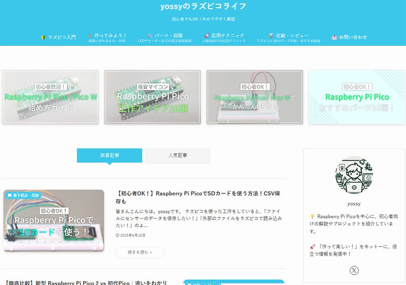Click the 続きを読む button
Screen dimensions: 406x285
click(x=140, y=253)
